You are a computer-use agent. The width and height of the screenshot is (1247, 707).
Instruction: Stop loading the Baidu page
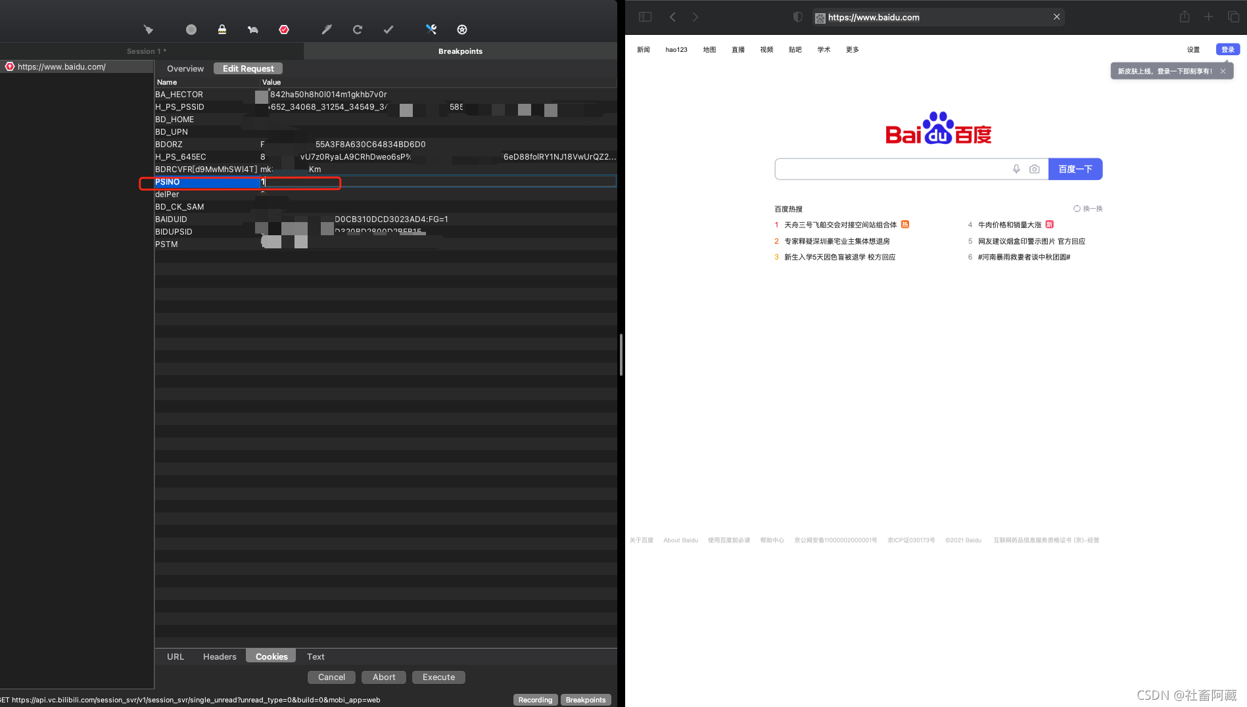pyautogui.click(x=1056, y=17)
